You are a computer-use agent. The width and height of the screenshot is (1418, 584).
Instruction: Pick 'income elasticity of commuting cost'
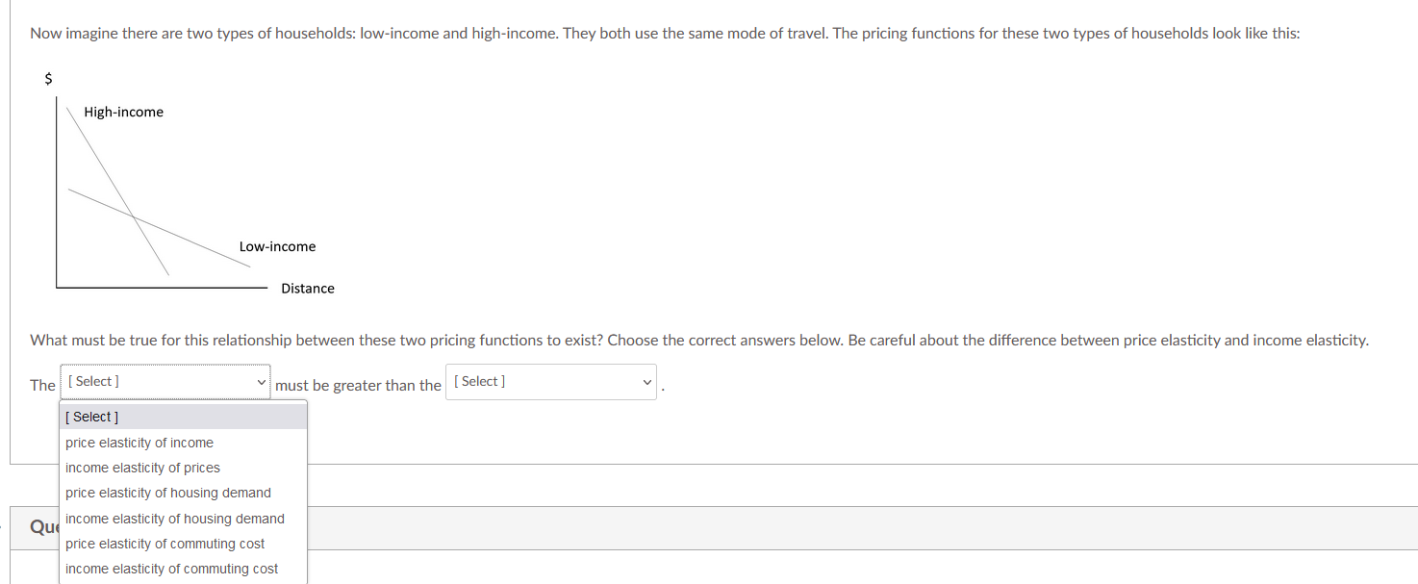171,569
